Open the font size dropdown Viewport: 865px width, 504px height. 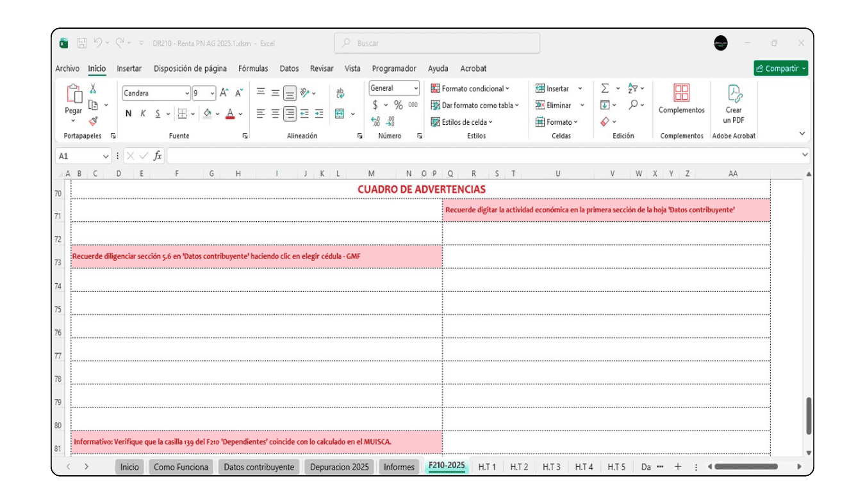tap(211, 93)
